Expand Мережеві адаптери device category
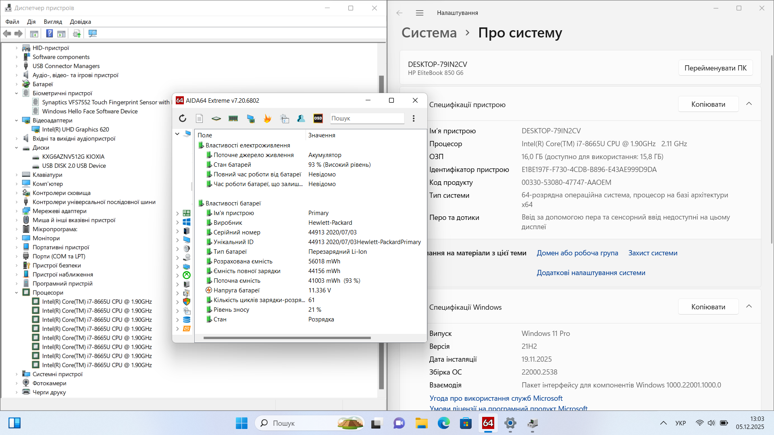Image resolution: width=774 pixels, height=435 pixels. (x=17, y=211)
